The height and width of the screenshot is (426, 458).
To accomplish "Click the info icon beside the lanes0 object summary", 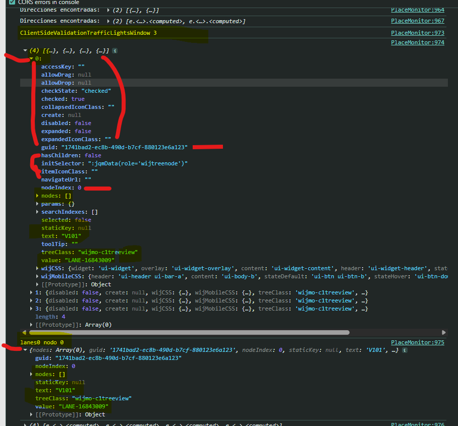I will 405,350.
